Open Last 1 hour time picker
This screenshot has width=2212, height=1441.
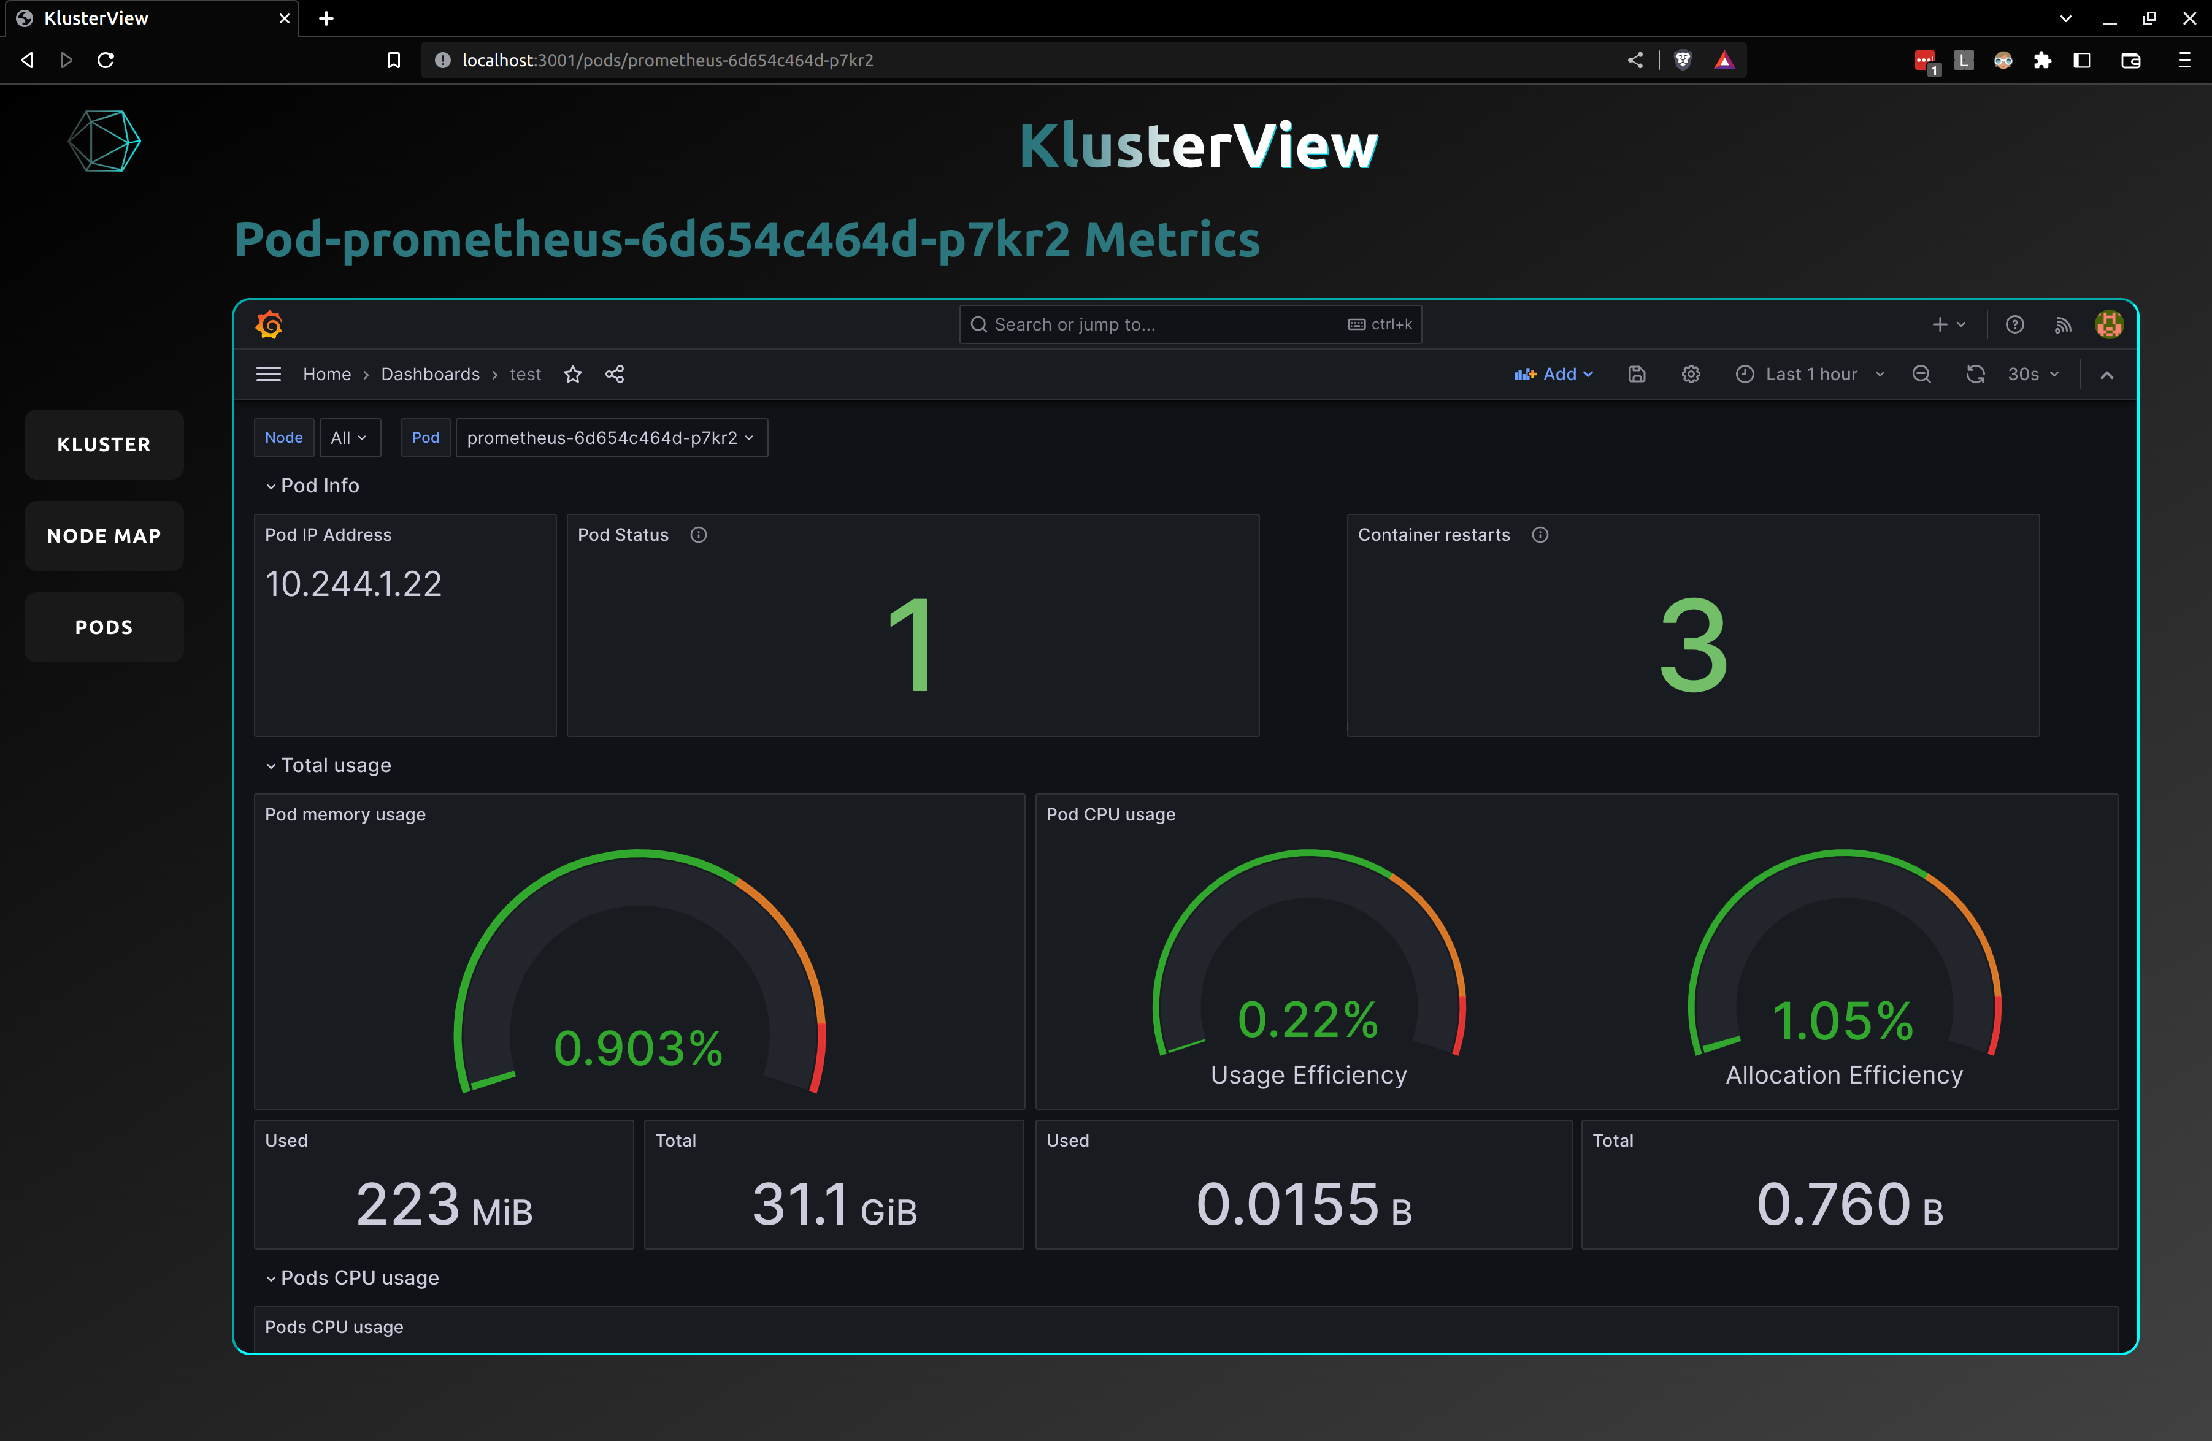[x=1810, y=375]
